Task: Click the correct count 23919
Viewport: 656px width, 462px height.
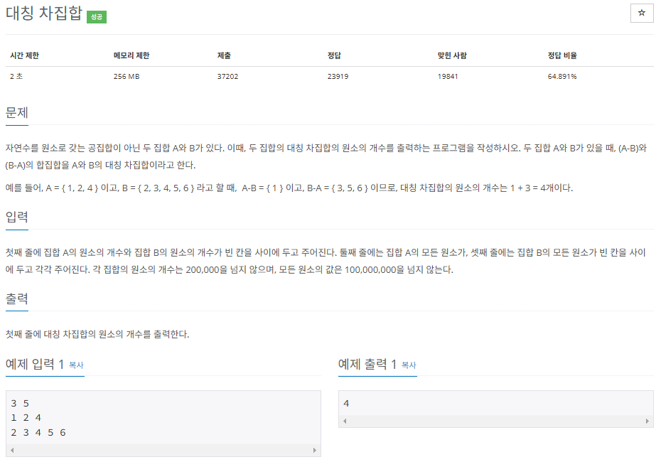Action: 338,76
